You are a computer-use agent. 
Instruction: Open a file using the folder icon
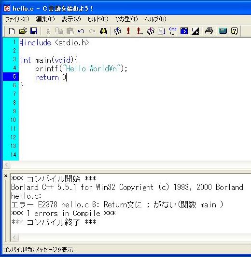pyautogui.click(x=23, y=31)
